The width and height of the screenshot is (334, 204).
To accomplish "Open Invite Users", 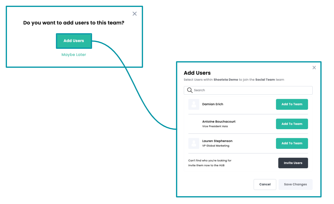I will pyautogui.click(x=293, y=163).
